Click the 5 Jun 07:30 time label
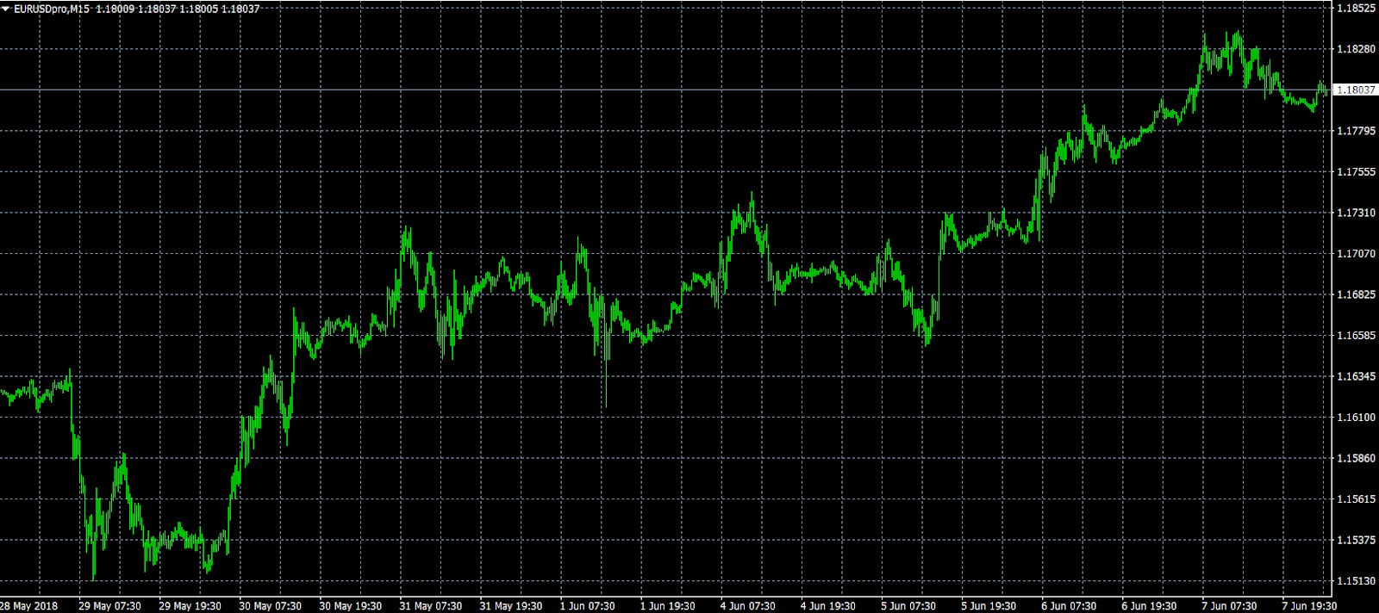 coord(908,606)
